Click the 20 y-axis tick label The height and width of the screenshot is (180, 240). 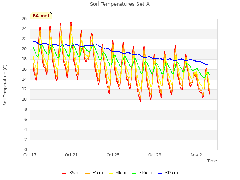[24, 49]
